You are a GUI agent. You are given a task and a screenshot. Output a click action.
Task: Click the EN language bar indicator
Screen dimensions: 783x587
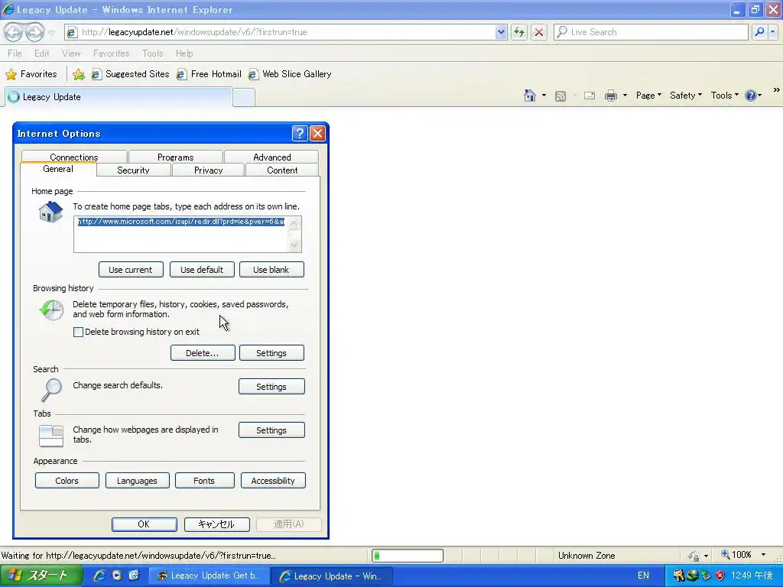click(643, 576)
